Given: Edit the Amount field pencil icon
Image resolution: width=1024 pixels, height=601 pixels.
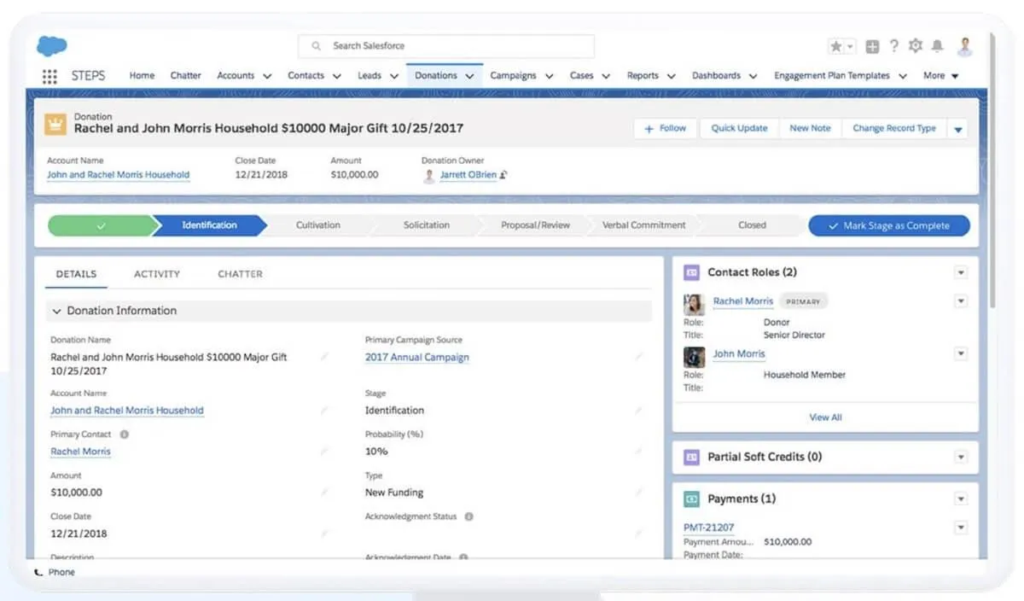Looking at the screenshot, I should (323, 493).
